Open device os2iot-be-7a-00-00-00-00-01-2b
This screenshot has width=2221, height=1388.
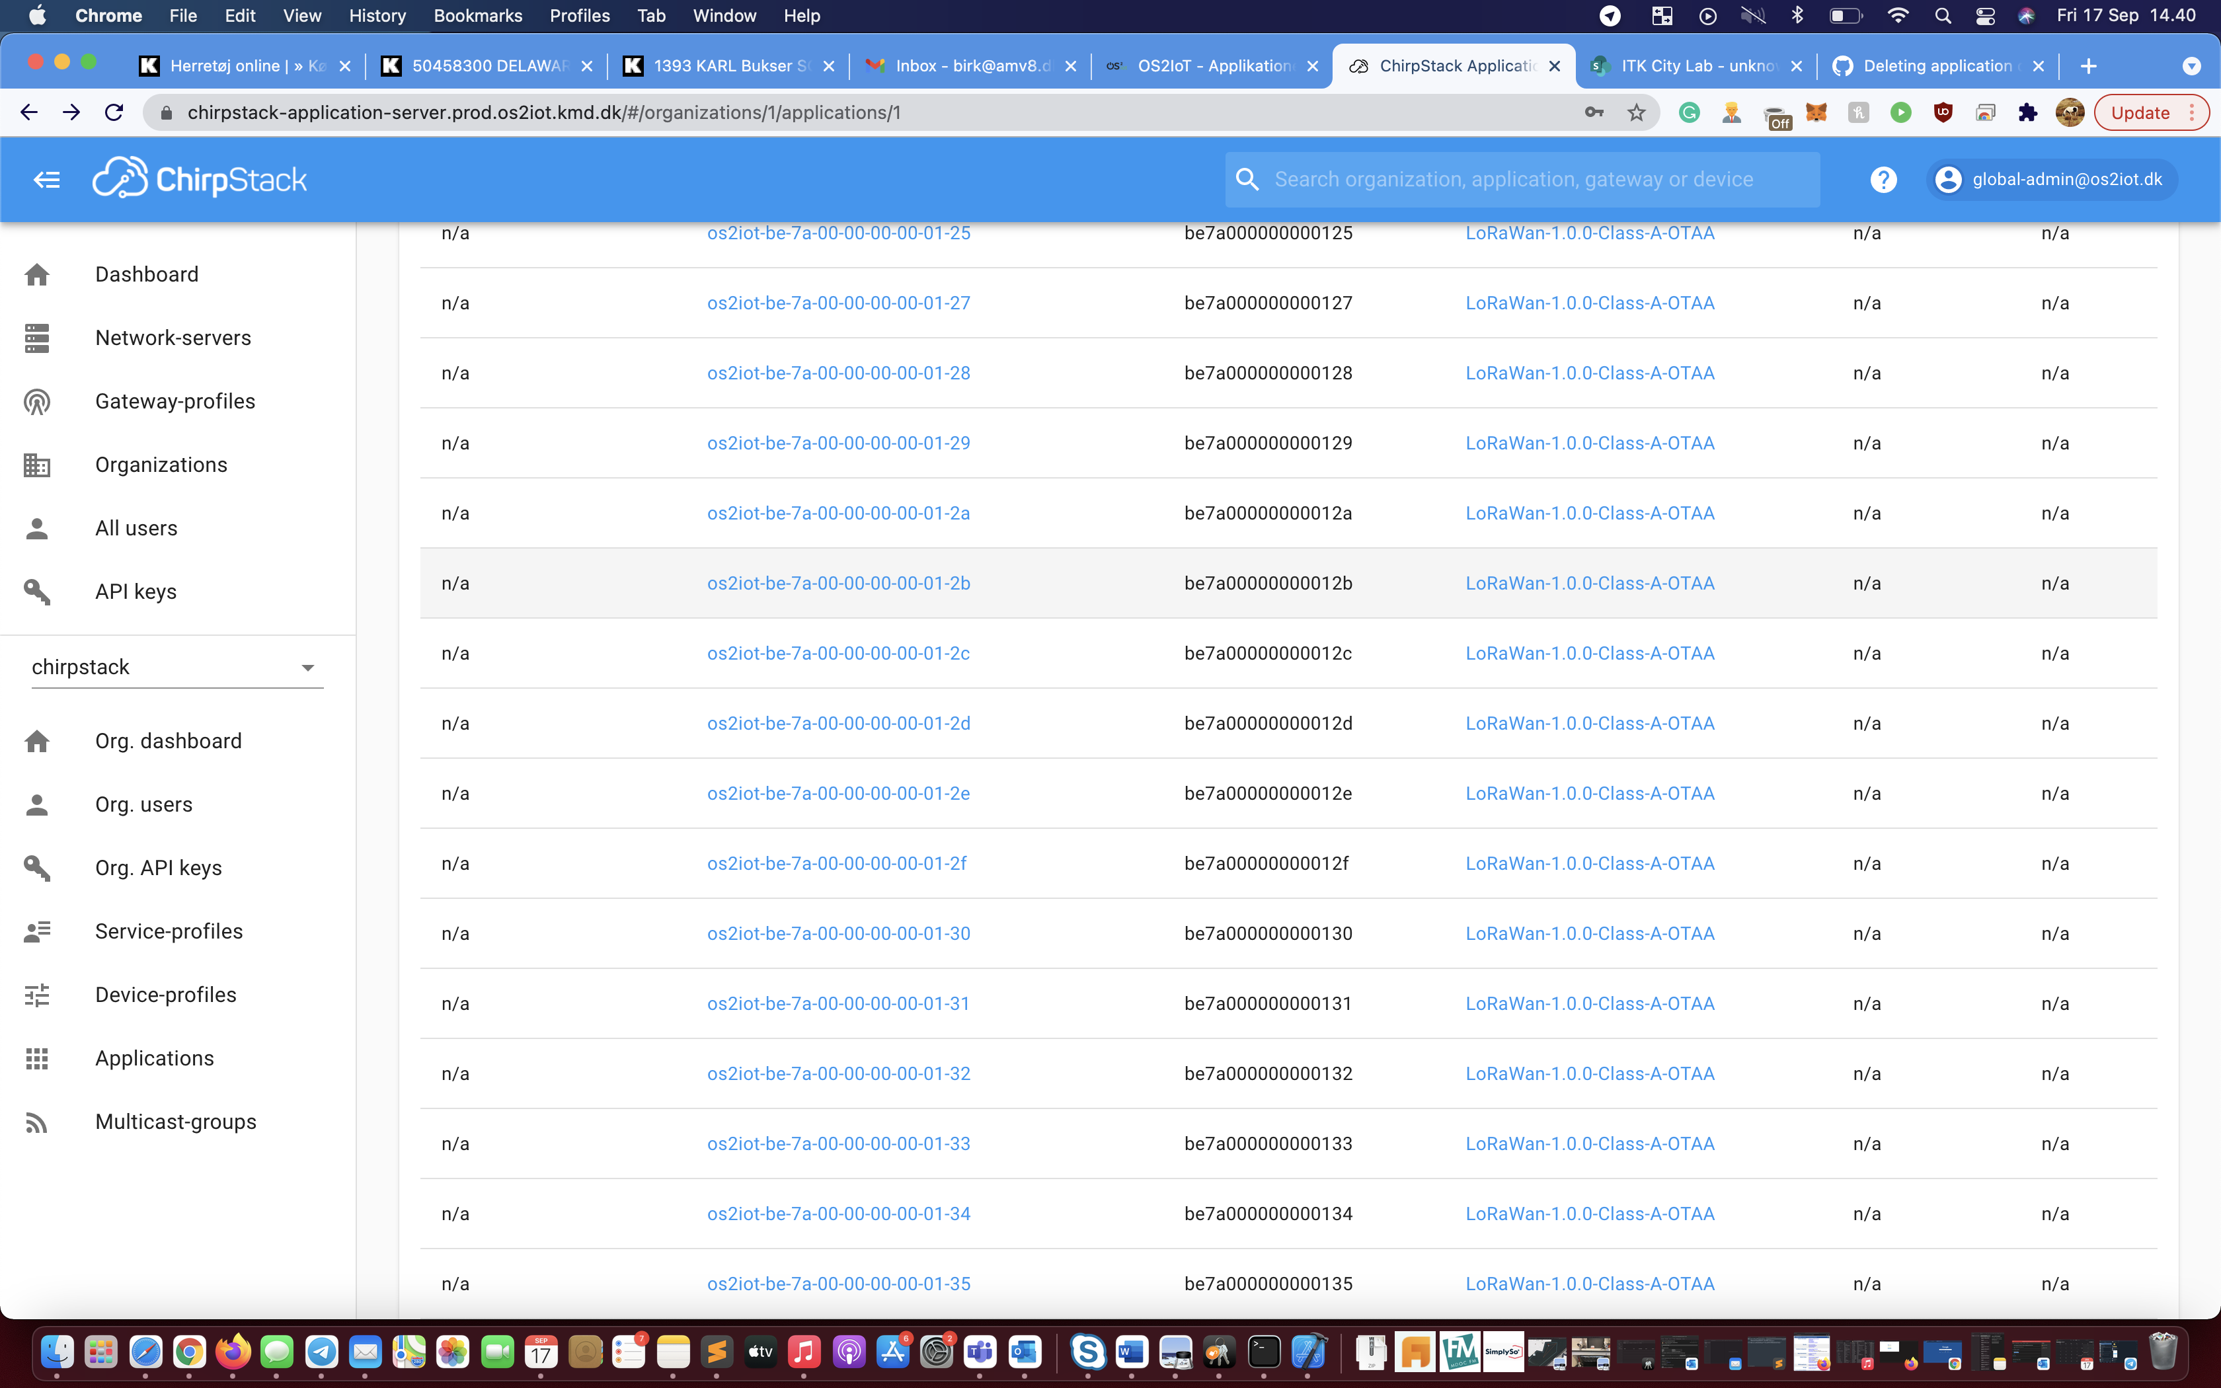pyautogui.click(x=838, y=584)
